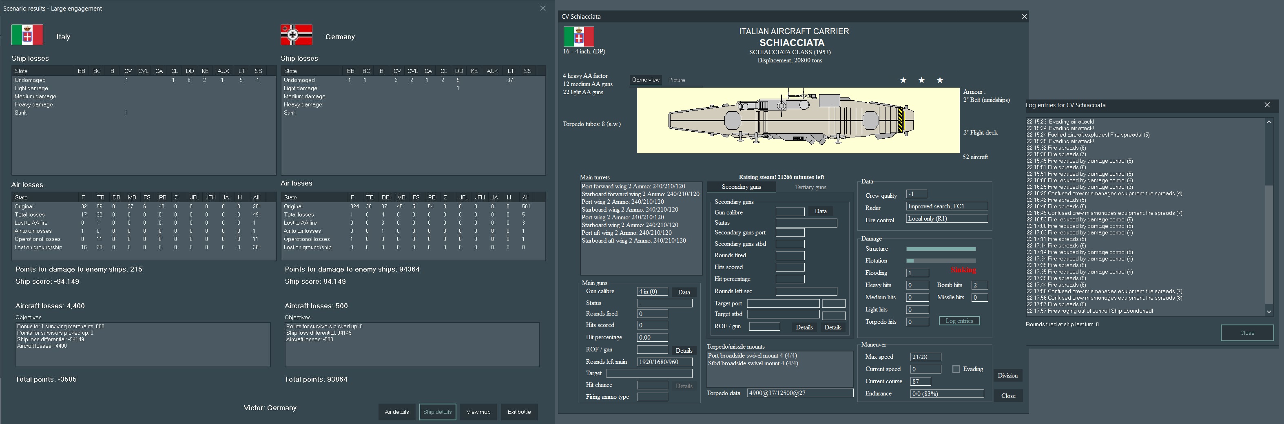
Task: Click the Flotation damage bar
Action: click(941, 261)
